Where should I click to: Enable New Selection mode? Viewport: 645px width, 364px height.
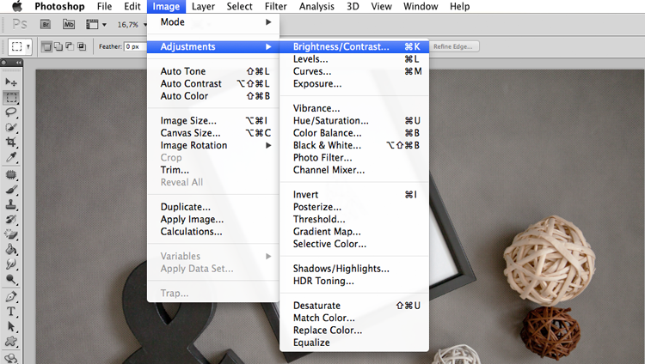(x=47, y=46)
